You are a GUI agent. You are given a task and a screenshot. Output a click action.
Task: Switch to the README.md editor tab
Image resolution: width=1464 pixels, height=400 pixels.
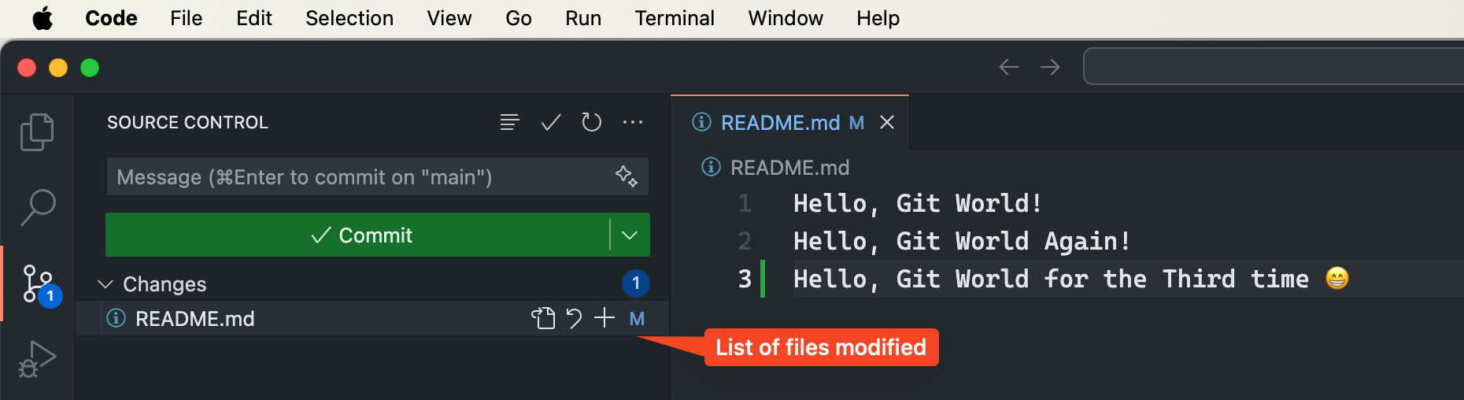pos(790,122)
